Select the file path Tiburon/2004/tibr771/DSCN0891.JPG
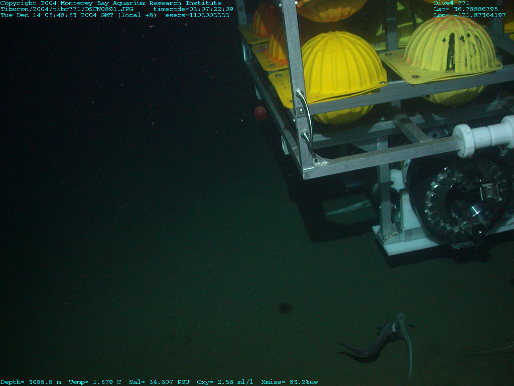 tap(67, 9)
